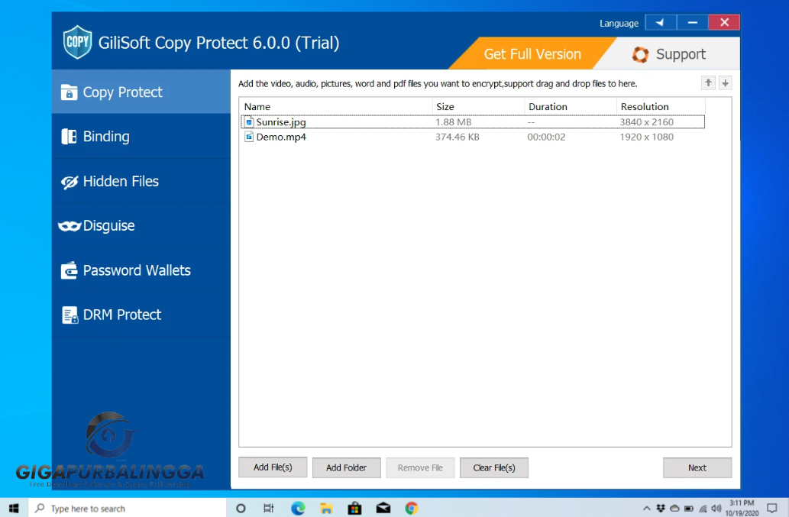Click the DRM Protect document-lock icon
Screen dimensions: 789x517
(x=70, y=315)
